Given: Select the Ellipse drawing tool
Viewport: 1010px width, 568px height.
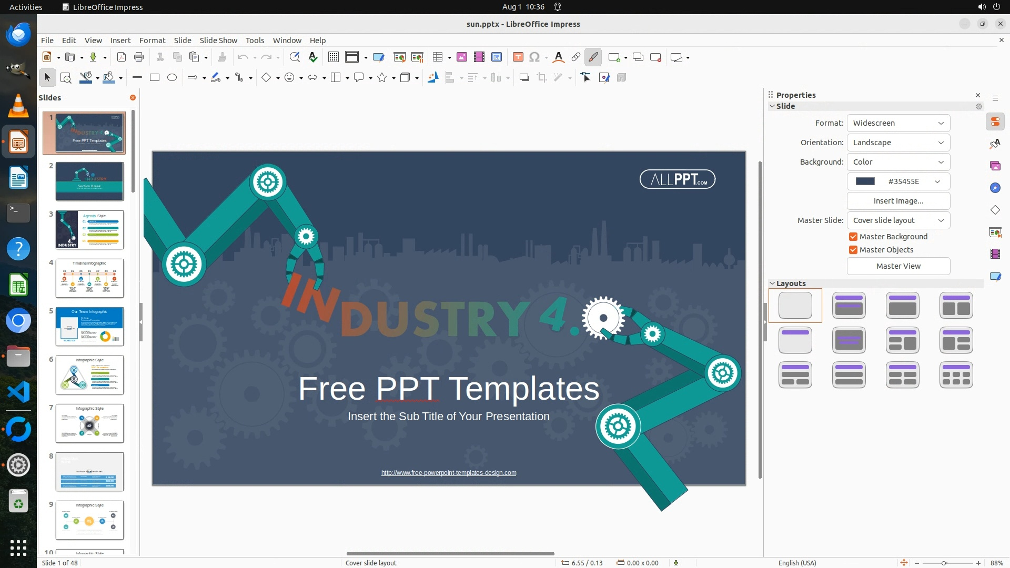Looking at the screenshot, I should [172, 78].
